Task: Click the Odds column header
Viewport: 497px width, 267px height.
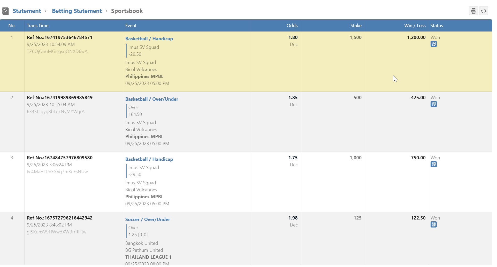Action: pos(292,26)
